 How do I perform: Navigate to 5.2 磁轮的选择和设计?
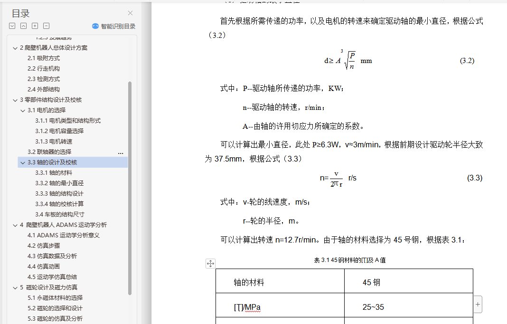[x=55, y=308]
